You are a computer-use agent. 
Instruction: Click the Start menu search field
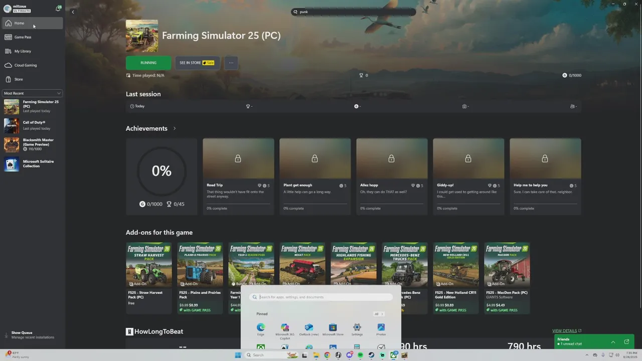click(321, 297)
